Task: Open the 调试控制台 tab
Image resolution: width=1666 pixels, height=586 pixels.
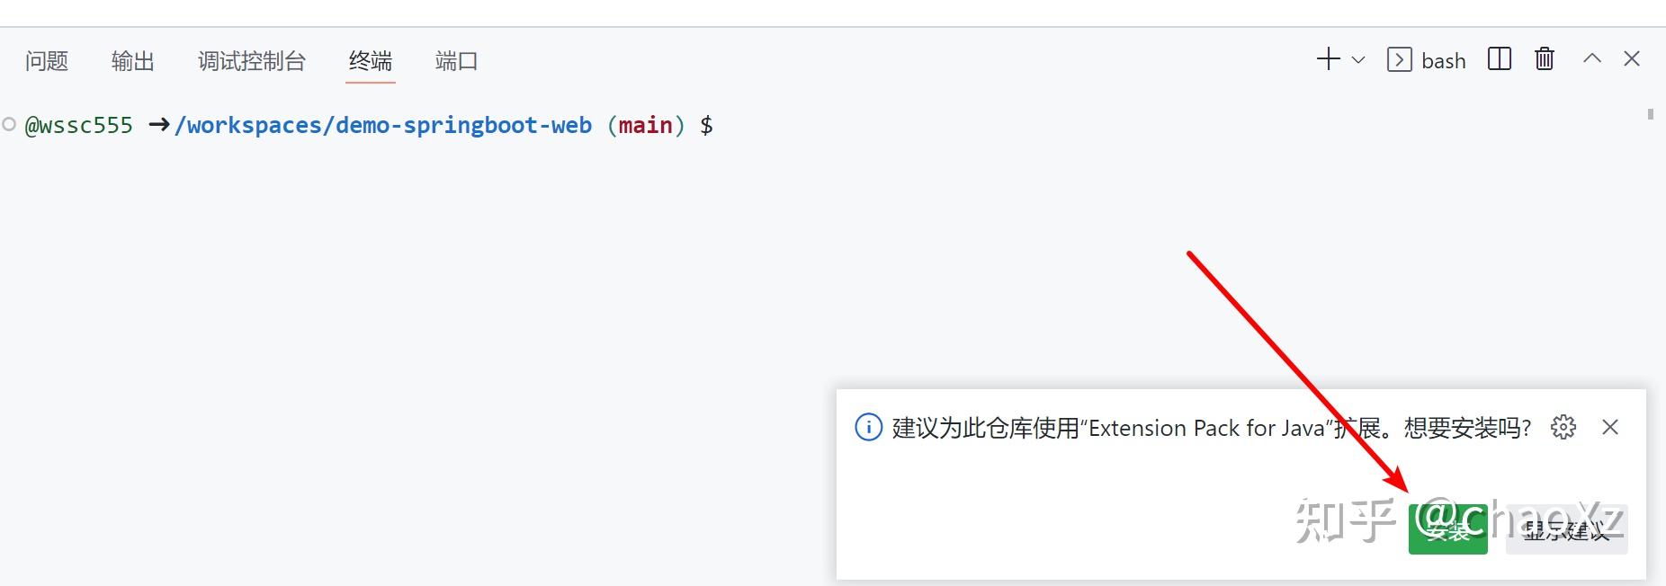Action: pyautogui.click(x=252, y=61)
